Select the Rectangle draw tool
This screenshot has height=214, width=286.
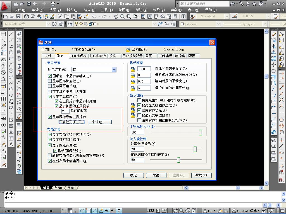(11, 59)
